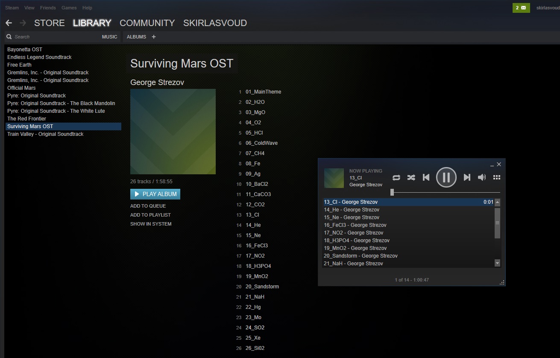Open the Friends menu

48,8
